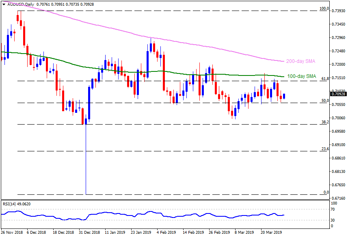Screen dimensions: 348x237
Task: Click the chart menu triangle beside AUDUSD,Daily
Action: click(3, 3)
